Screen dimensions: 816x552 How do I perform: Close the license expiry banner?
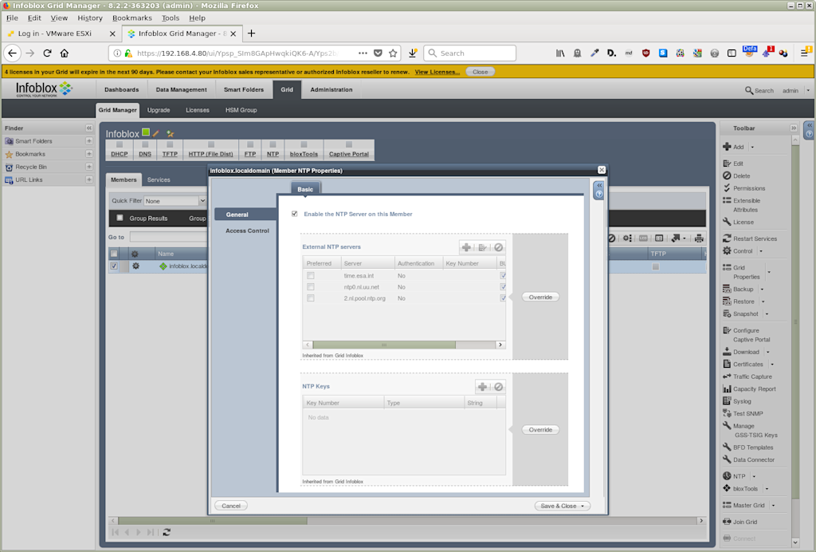(481, 72)
